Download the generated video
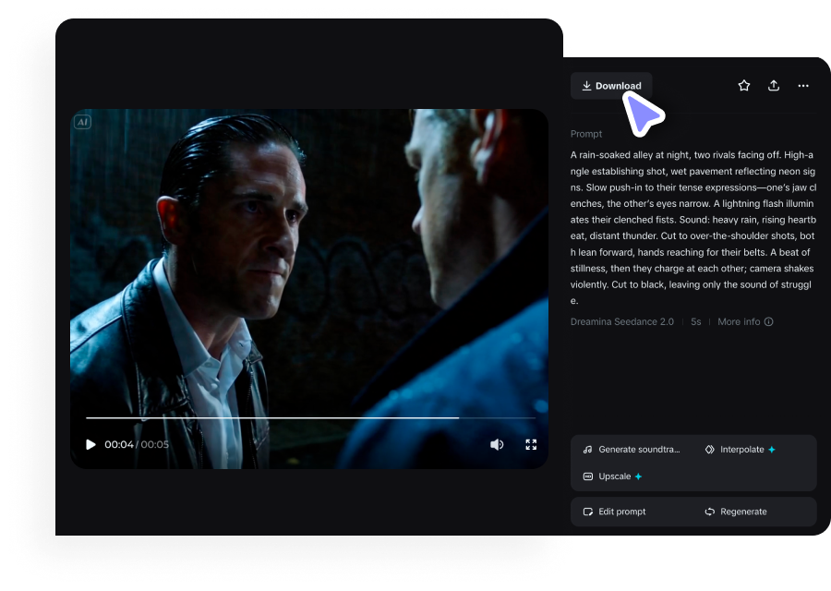831x591 pixels. click(611, 85)
